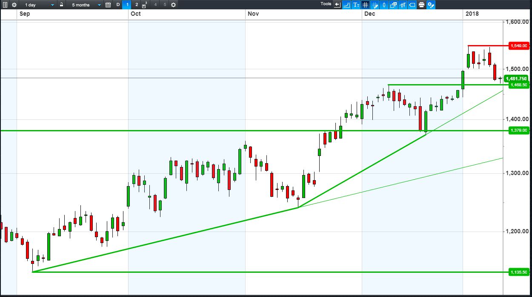Select the price tag label icon
The height and width of the screenshot is (297, 532).
[x=412, y=5]
